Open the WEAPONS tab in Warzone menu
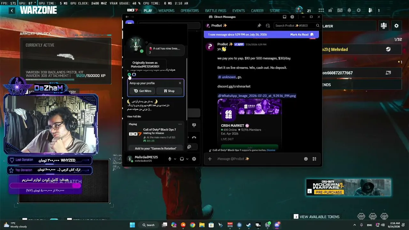This screenshot has width=409, height=230. (166, 11)
